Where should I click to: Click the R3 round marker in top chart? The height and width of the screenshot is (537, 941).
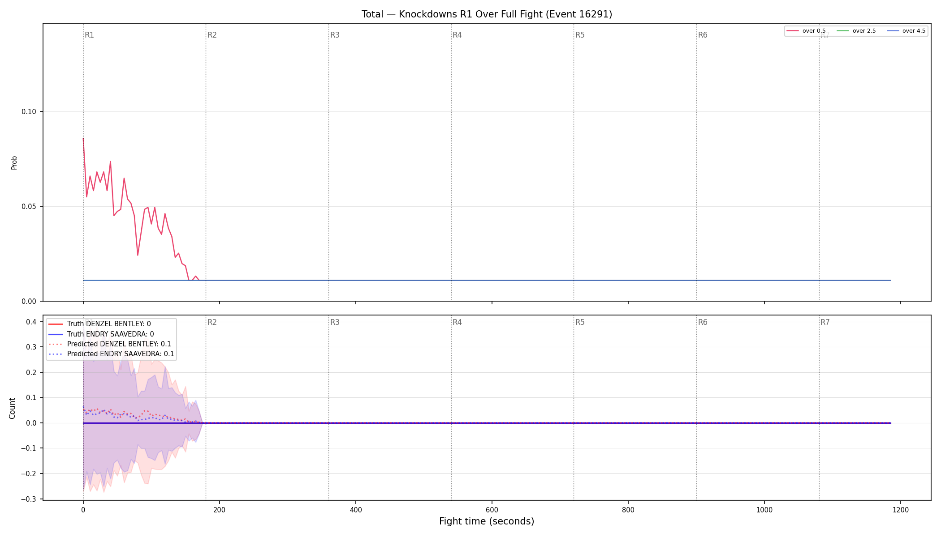pyautogui.click(x=335, y=35)
